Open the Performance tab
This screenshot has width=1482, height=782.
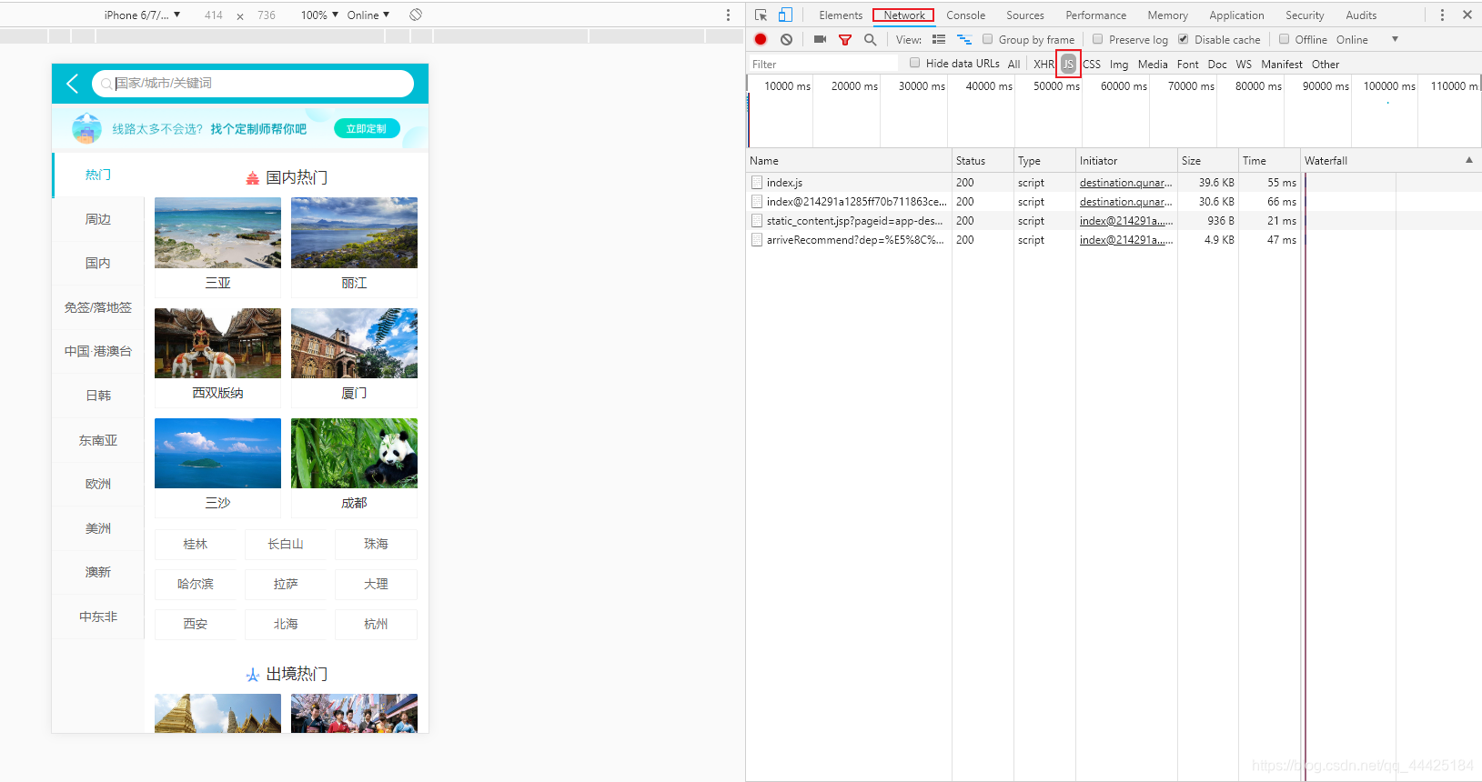tap(1095, 15)
